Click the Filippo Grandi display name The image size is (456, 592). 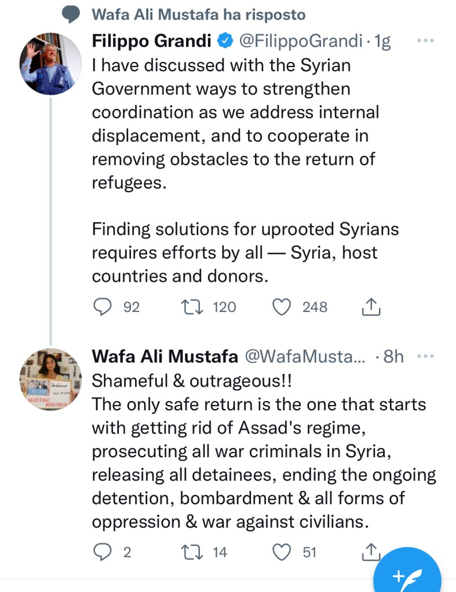pos(152,41)
